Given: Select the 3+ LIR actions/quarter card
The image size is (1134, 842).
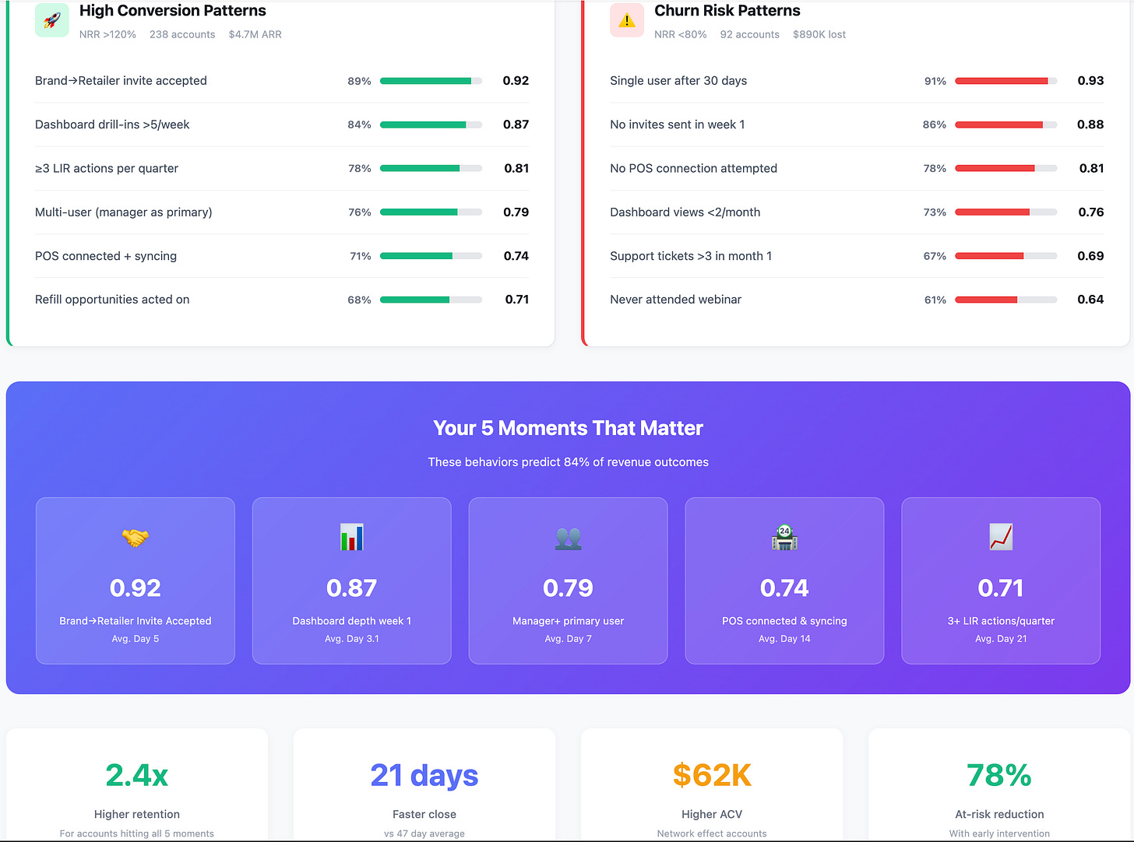Looking at the screenshot, I should [1001, 581].
